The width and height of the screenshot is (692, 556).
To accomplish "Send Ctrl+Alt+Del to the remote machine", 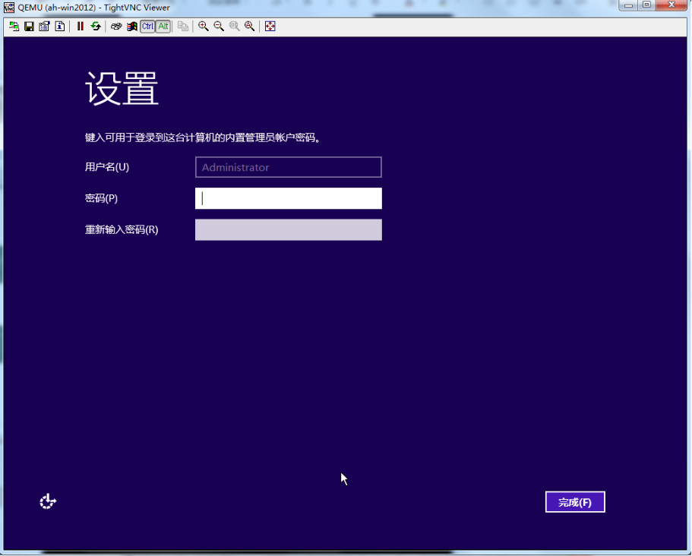I will (116, 27).
